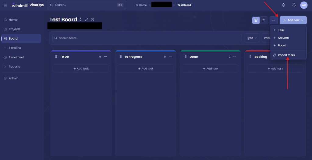Open Admin in the sidebar
This screenshot has height=160, width=312.
click(21, 78)
